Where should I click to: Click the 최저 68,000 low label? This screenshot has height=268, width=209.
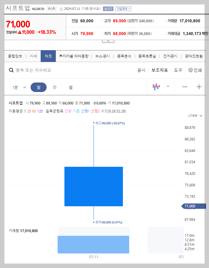(x=107, y=222)
